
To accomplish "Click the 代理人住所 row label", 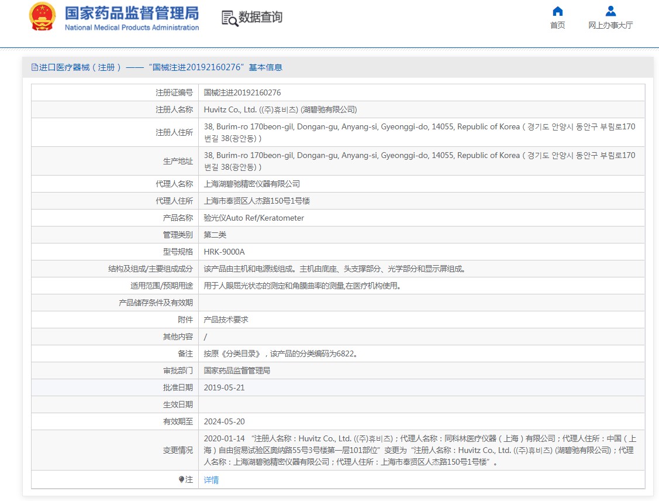I will point(174,201).
